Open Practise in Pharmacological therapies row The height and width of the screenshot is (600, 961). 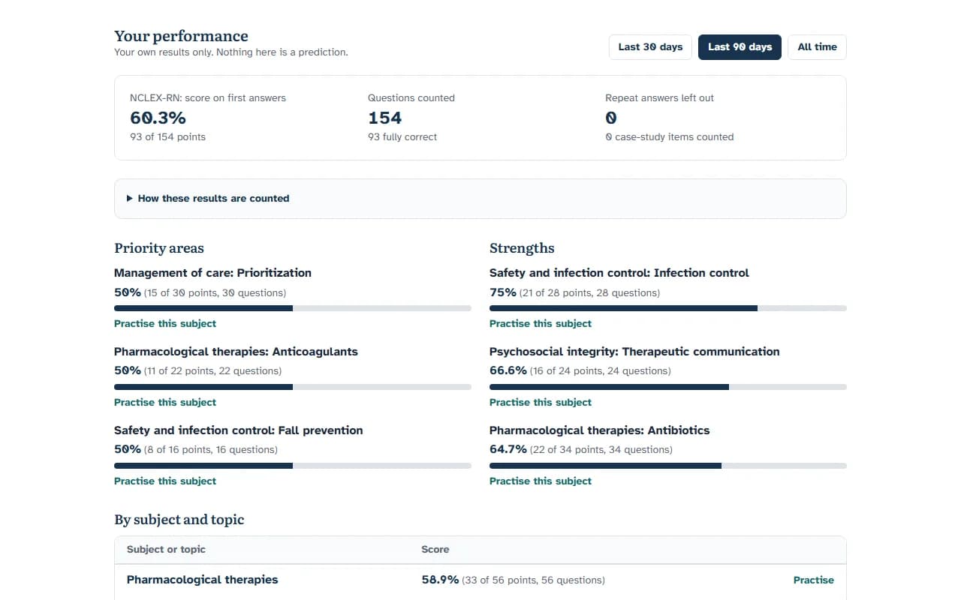coord(814,580)
